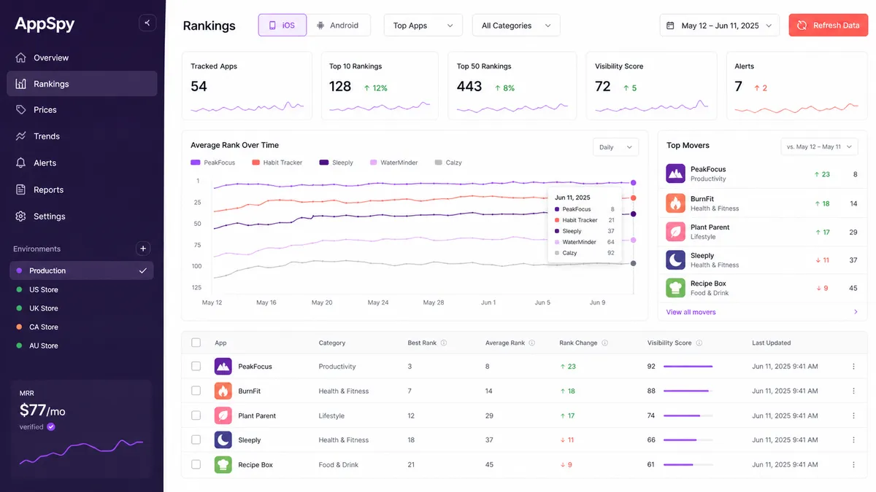Screen dimensions: 876x492
Task: Open the Top Movers comparison period dropdown
Action: click(x=821, y=147)
